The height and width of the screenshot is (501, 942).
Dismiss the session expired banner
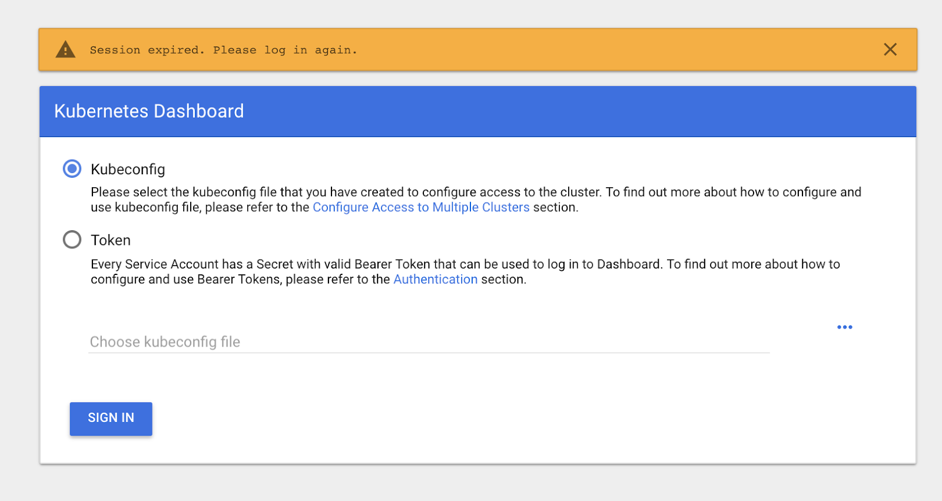tap(890, 49)
